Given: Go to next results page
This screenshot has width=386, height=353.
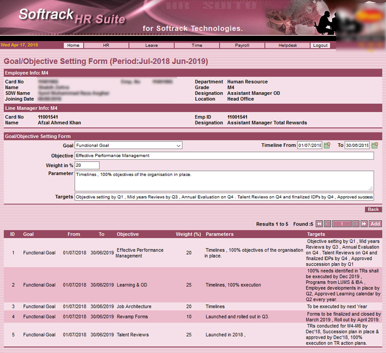Looking at the screenshot, I should click(x=356, y=224).
